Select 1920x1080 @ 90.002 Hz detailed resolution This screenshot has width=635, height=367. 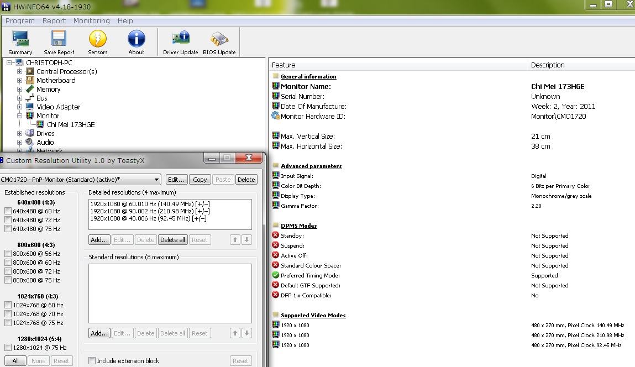click(x=150, y=211)
